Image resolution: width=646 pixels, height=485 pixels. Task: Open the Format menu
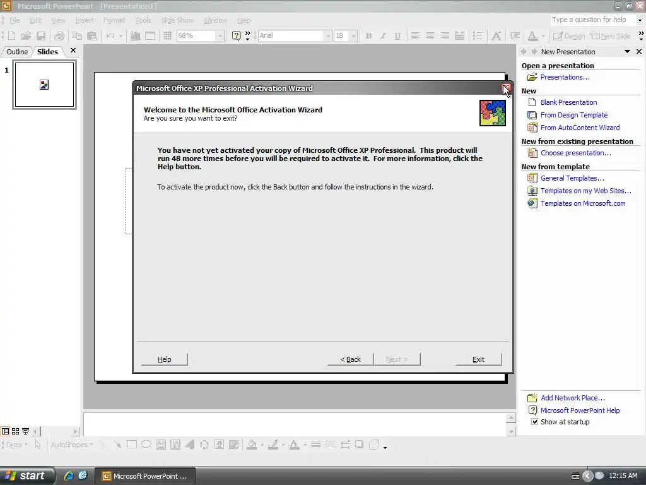tap(114, 20)
